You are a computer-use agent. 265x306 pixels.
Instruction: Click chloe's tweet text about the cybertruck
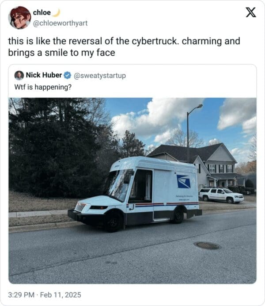click(124, 47)
